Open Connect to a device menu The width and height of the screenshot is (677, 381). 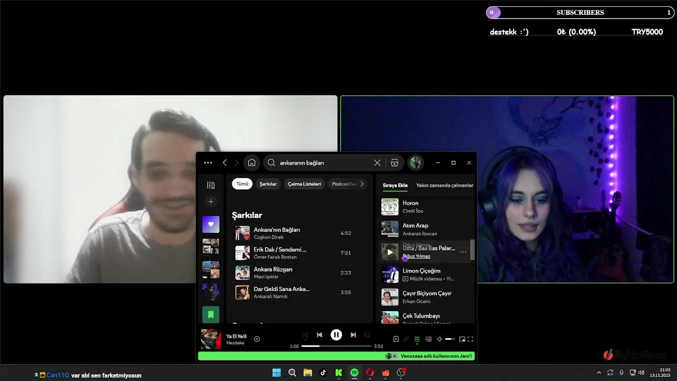pos(428,339)
